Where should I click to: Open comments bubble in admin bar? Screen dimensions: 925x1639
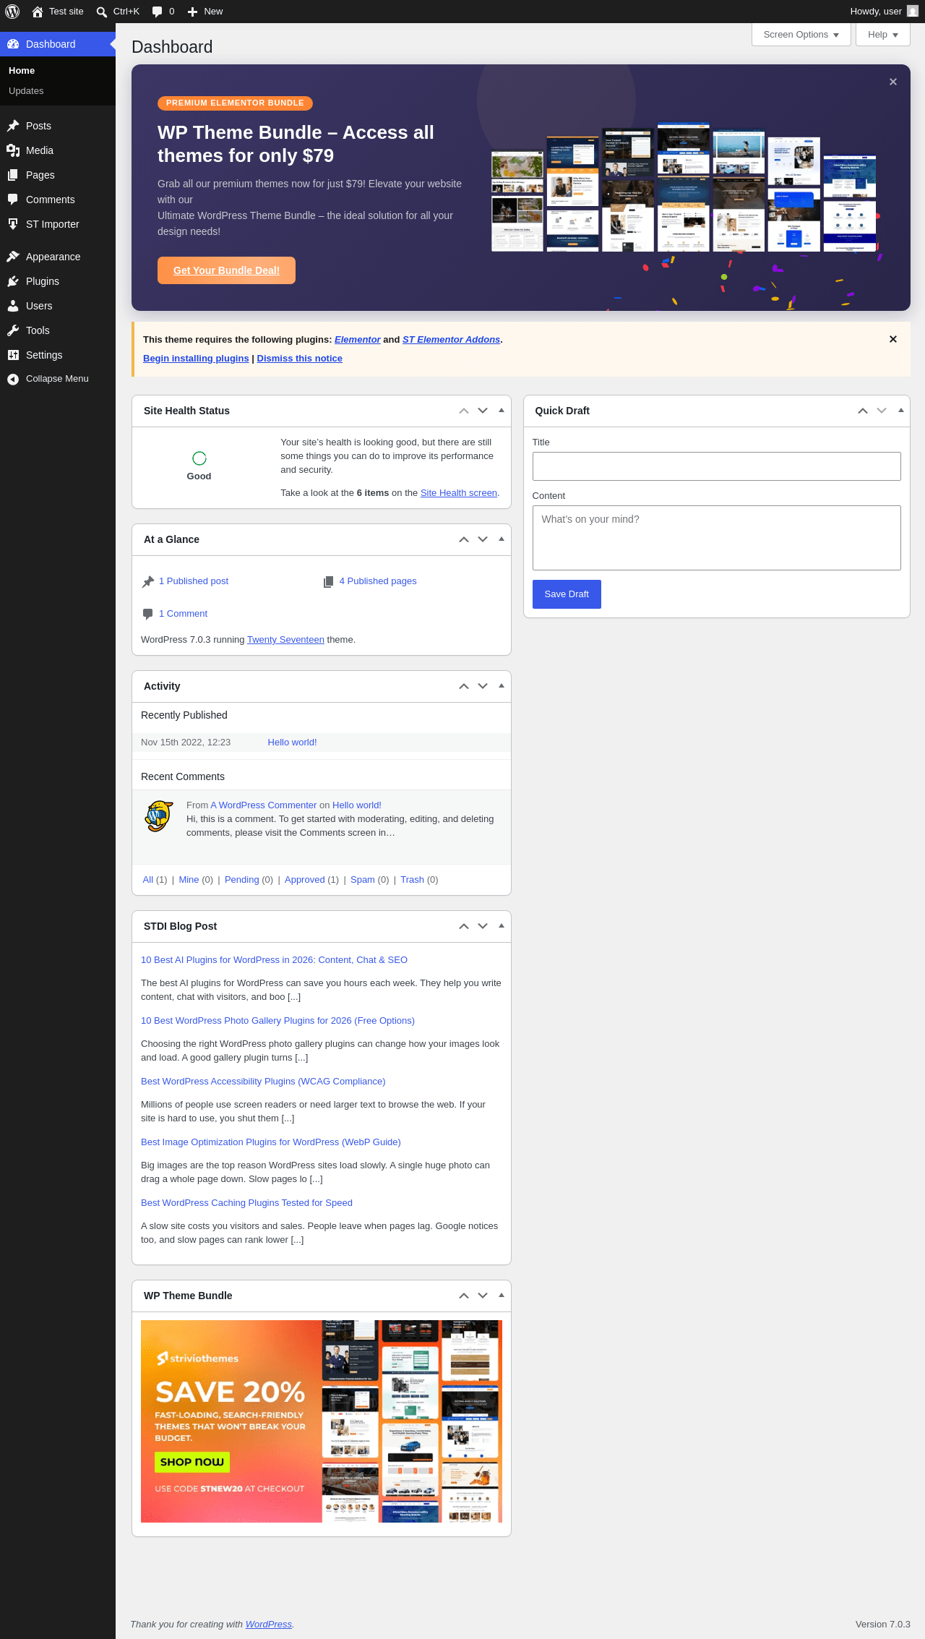click(163, 12)
